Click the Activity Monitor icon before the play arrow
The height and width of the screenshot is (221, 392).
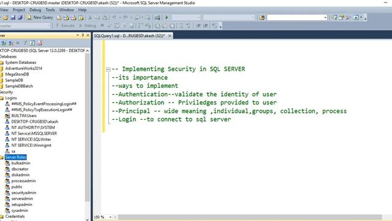click(x=157, y=18)
